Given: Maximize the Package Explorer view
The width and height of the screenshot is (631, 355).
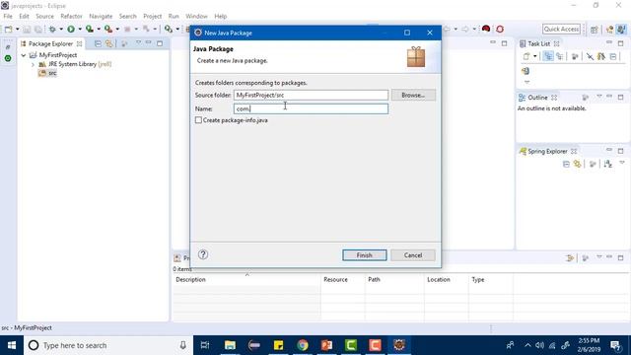Looking at the screenshot, I should coord(160,43).
